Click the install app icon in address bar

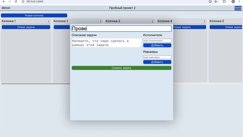(x=210, y=2)
